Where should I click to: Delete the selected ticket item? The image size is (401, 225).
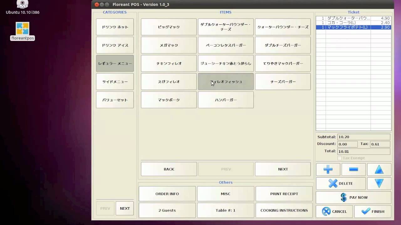(x=341, y=183)
